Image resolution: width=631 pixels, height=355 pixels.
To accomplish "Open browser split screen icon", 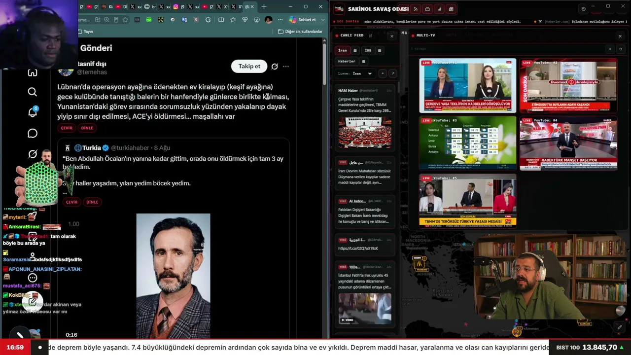I will 221,20.
